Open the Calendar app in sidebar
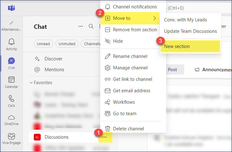The height and width of the screenshot is (152, 232). tap(11, 82)
